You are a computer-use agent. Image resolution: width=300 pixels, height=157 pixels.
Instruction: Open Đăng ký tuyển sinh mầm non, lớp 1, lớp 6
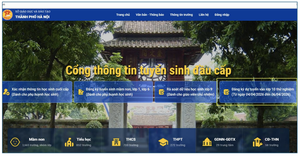click(113, 92)
